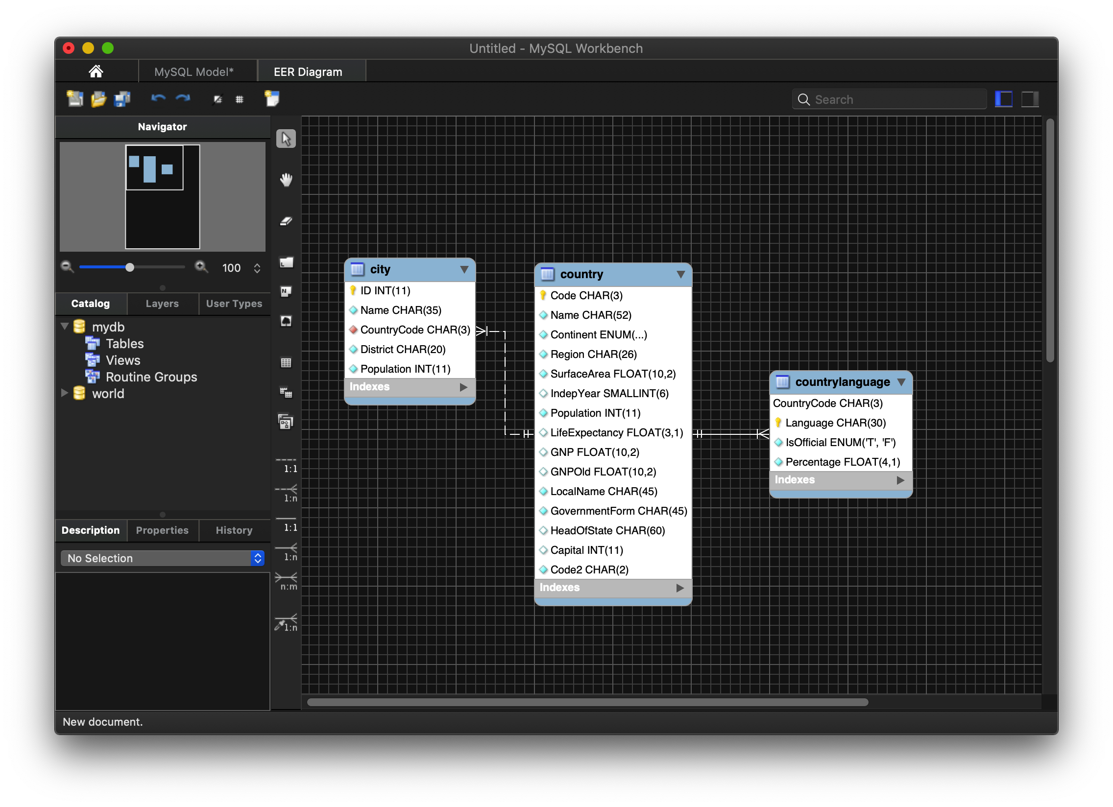1113x807 pixels.
Task: Toggle the left sidebar panel visibility
Action: [x=1003, y=99]
